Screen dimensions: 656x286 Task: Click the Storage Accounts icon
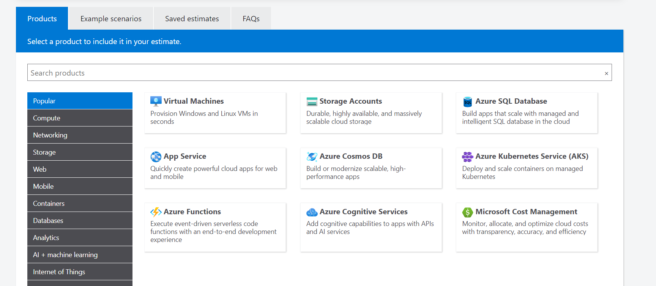point(312,101)
